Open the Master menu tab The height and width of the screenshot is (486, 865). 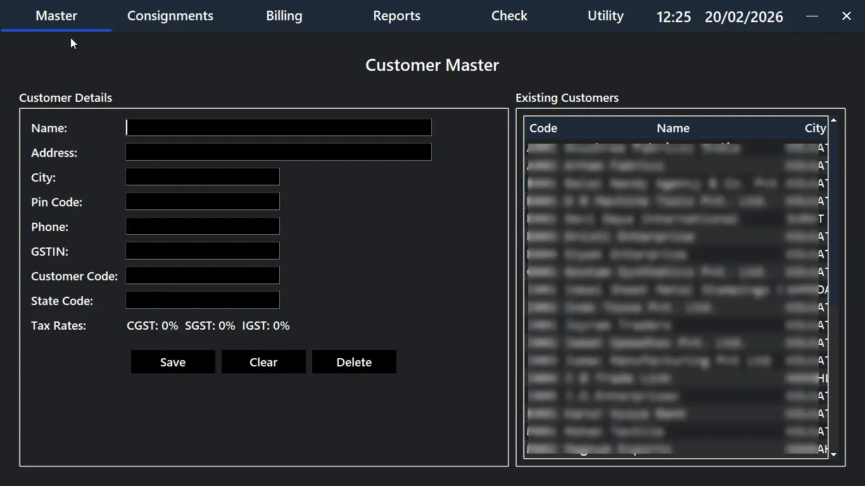[56, 16]
